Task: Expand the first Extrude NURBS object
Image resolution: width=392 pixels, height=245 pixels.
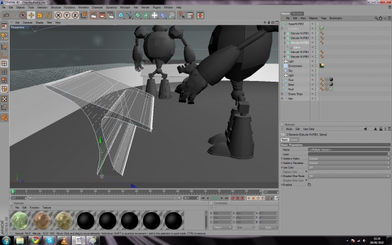Action: [284, 33]
